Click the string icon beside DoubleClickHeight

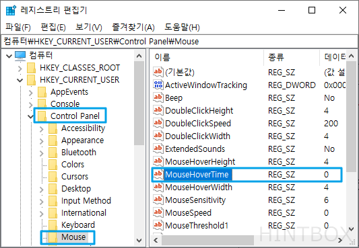click(158, 110)
